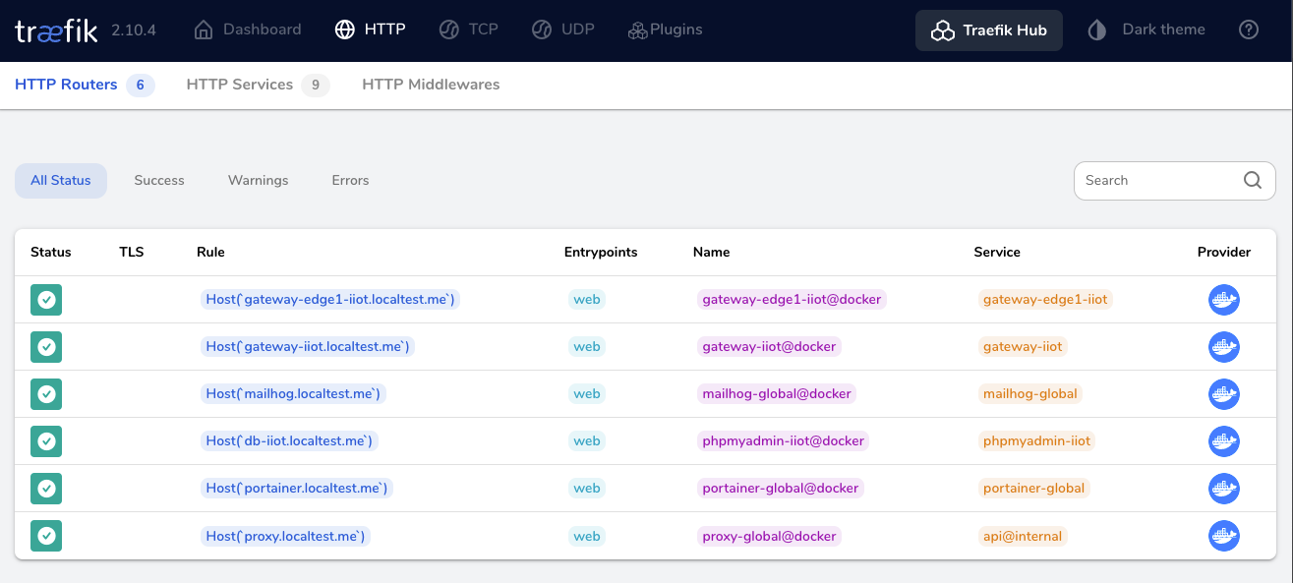Go to the TCP section

468,29
